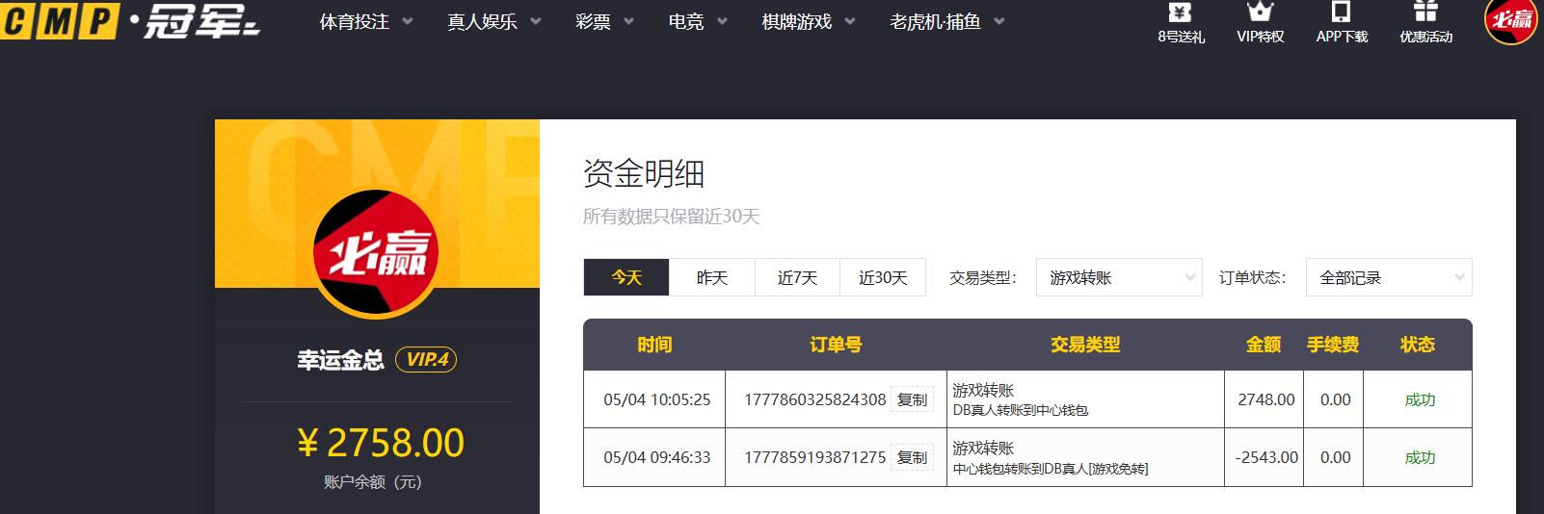Click the 金额 column header

coord(1264,345)
